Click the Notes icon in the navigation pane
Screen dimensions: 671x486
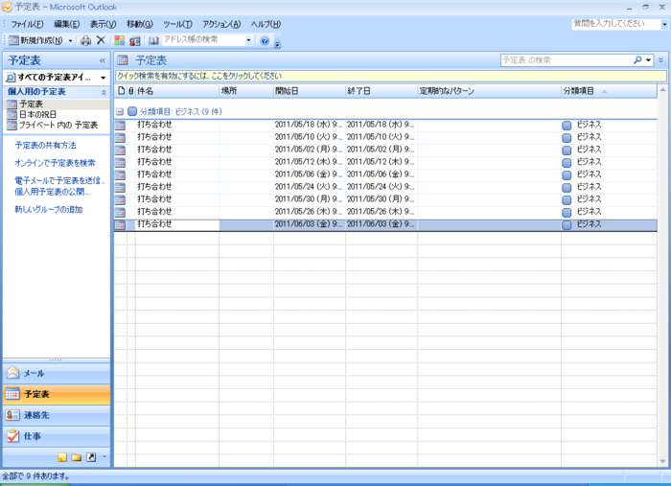click(62, 457)
